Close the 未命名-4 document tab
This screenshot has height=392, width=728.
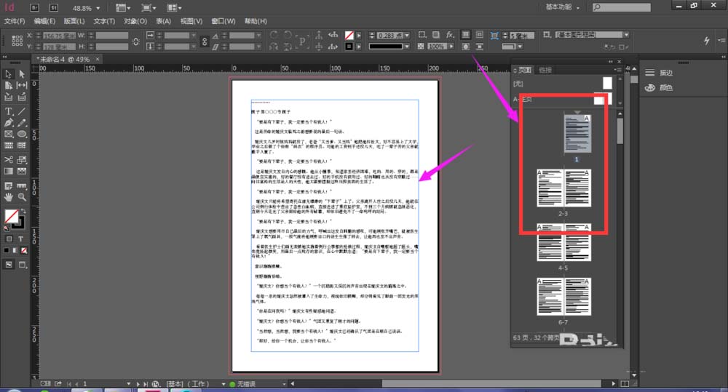coord(98,59)
